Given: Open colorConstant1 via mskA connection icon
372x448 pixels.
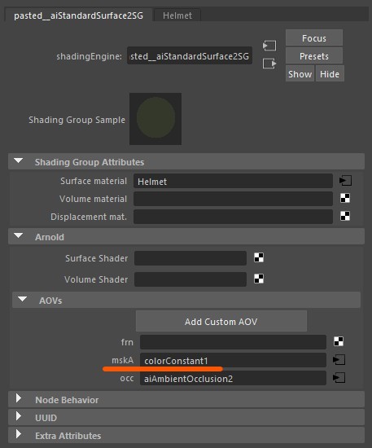Looking at the screenshot, I should point(339,360).
